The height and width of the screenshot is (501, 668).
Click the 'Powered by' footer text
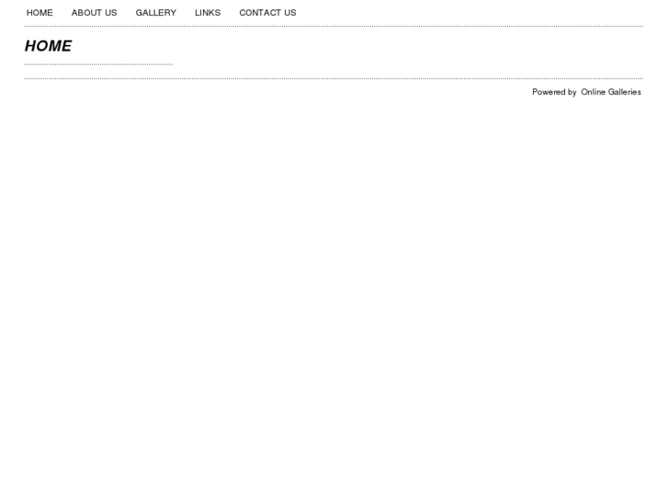pos(554,92)
